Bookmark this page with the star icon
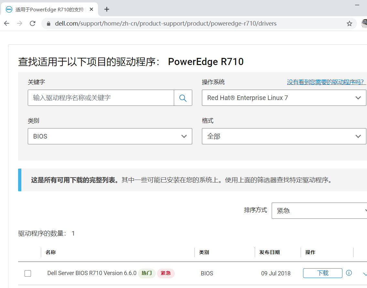The height and width of the screenshot is (288, 367). pyautogui.click(x=349, y=24)
